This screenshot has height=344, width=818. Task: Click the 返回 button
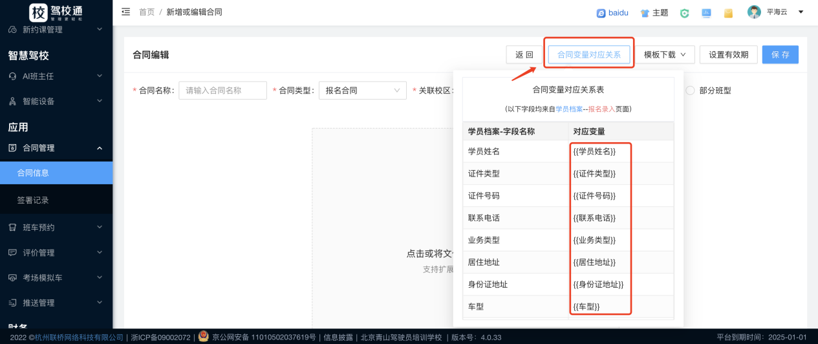pyautogui.click(x=524, y=55)
